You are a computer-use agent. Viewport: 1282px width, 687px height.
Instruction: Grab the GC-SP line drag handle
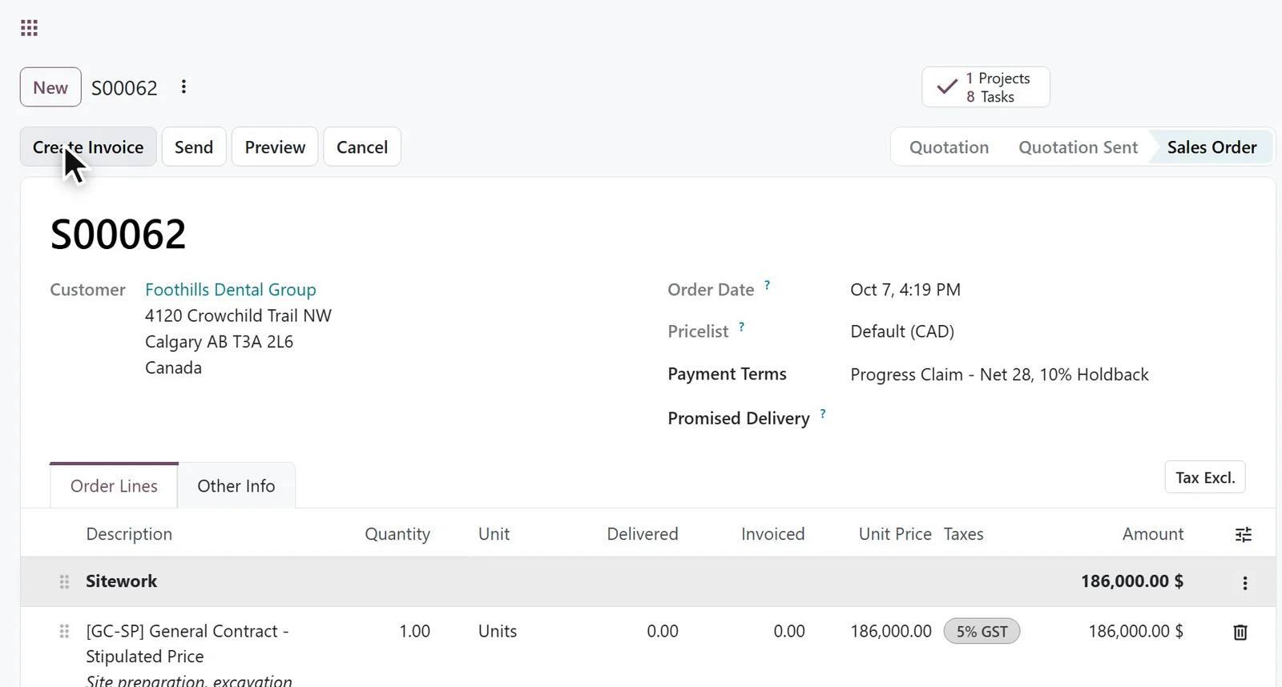(64, 632)
